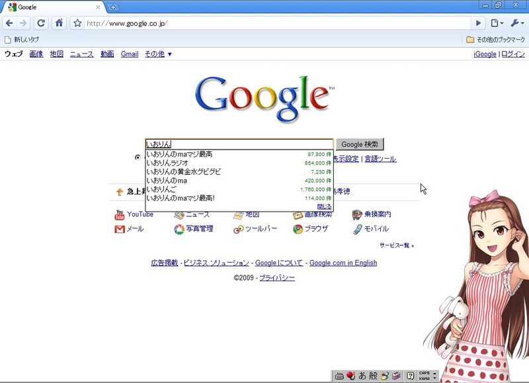Click the ニュース service icon
Viewport: 529px width, 383px height.
point(179,215)
